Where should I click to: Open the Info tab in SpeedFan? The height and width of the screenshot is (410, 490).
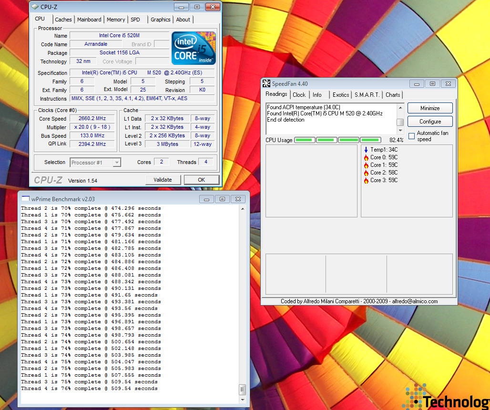click(x=317, y=95)
